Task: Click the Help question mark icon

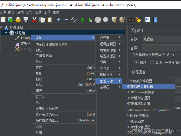Action: pyautogui.click(x=155, y=20)
